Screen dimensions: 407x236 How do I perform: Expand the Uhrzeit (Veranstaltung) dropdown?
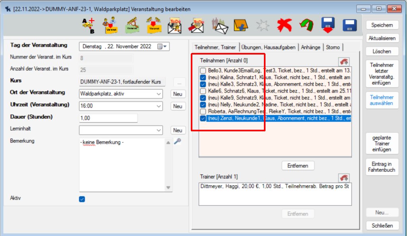coord(159,106)
